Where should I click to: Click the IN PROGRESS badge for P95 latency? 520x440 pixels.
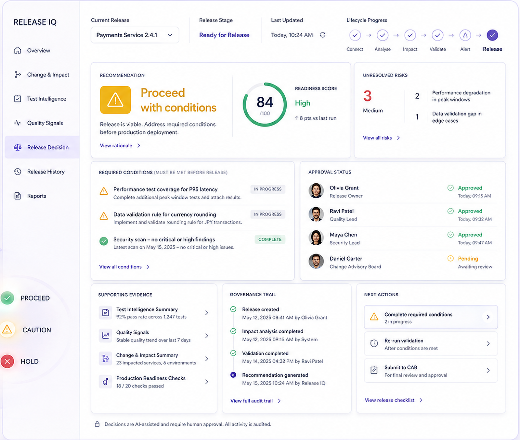268,189
